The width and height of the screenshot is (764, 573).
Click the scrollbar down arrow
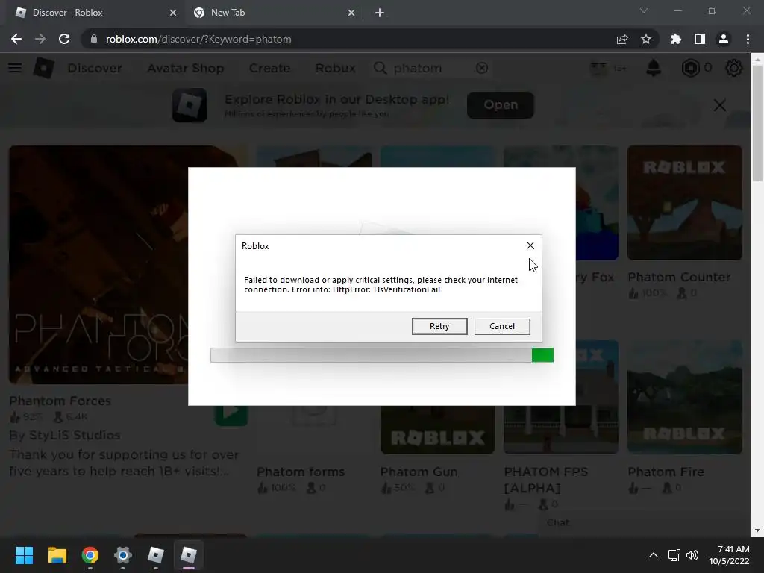pyautogui.click(x=757, y=530)
